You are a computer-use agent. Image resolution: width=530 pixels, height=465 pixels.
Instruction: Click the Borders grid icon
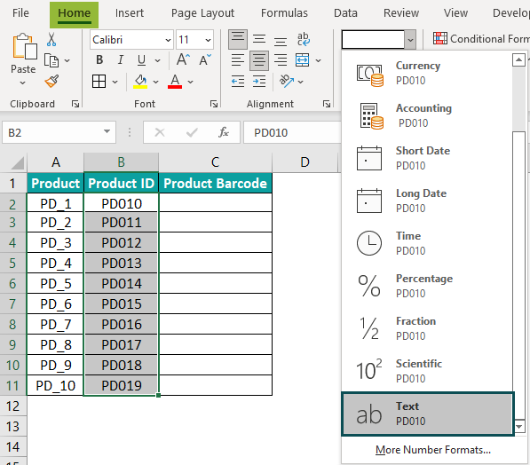99,82
